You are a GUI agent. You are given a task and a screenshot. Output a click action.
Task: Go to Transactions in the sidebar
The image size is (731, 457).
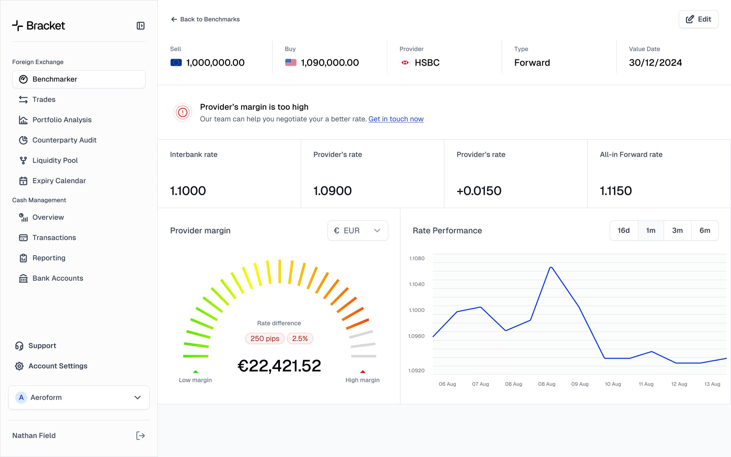(54, 238)
